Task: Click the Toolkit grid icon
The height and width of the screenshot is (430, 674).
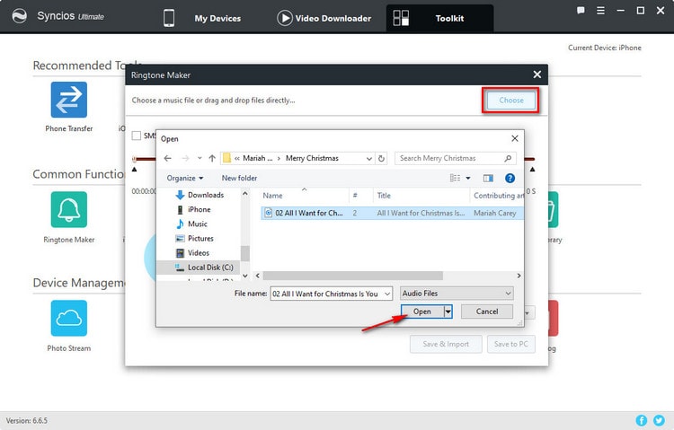Action: [401, 18]
